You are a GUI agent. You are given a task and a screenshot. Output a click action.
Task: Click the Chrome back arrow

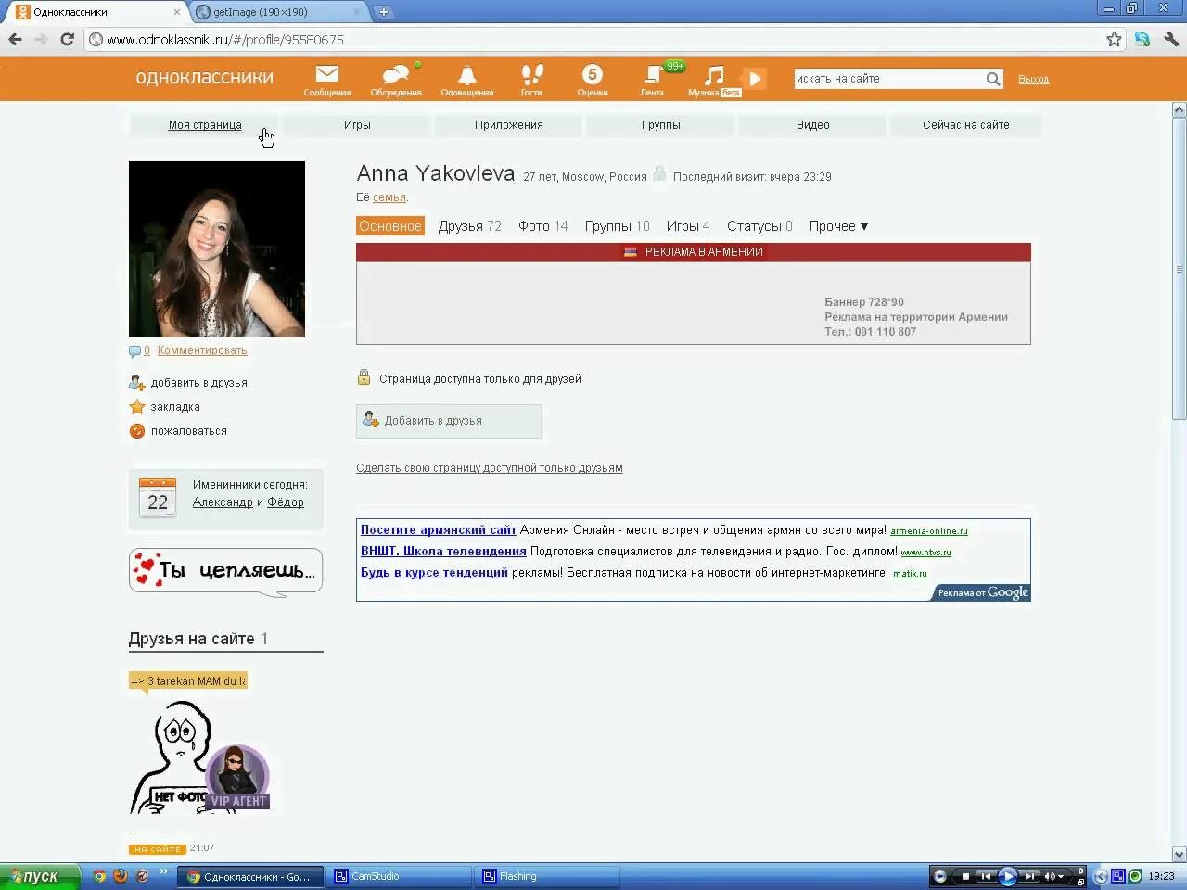[x=15, y=39]
